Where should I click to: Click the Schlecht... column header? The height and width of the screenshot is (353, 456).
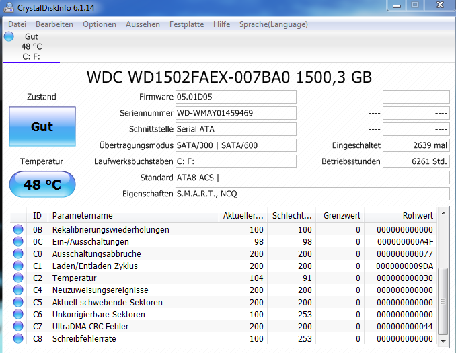click(x=292, y=215)
